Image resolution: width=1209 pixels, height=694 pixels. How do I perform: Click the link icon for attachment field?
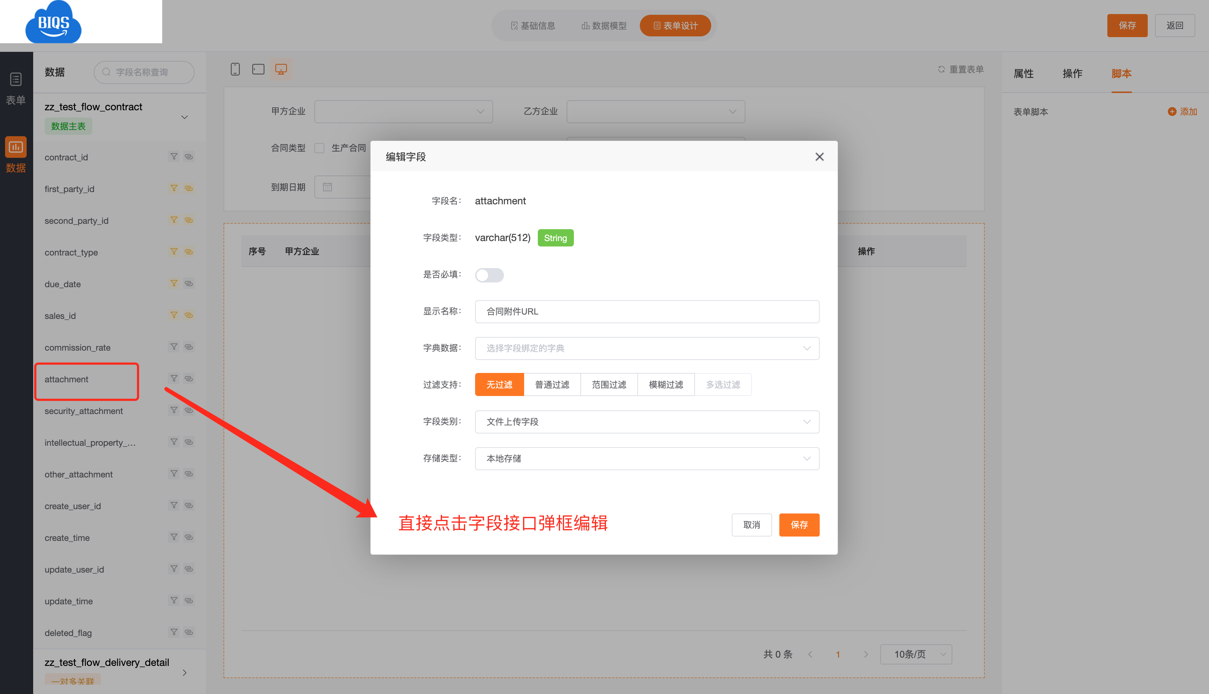point(189,378)
